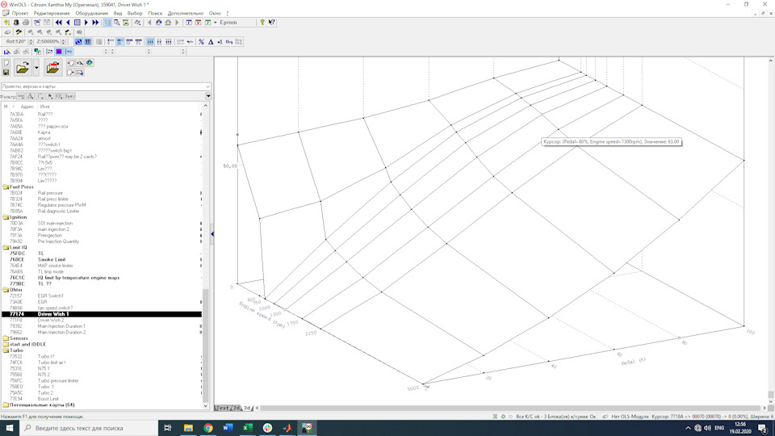
Task: Select the EGR Switch1 map
Action: tap(50, 296)
